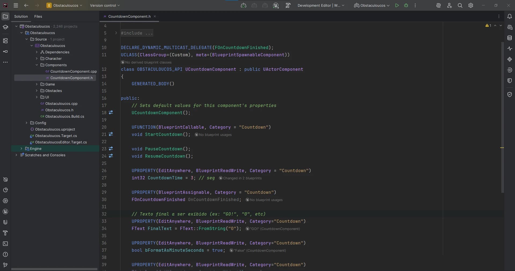Image resolution: width=515 pixels, height=271 pixels.
Task: Click the Unreal Engine icon in the toolbar
Action: 275,5
